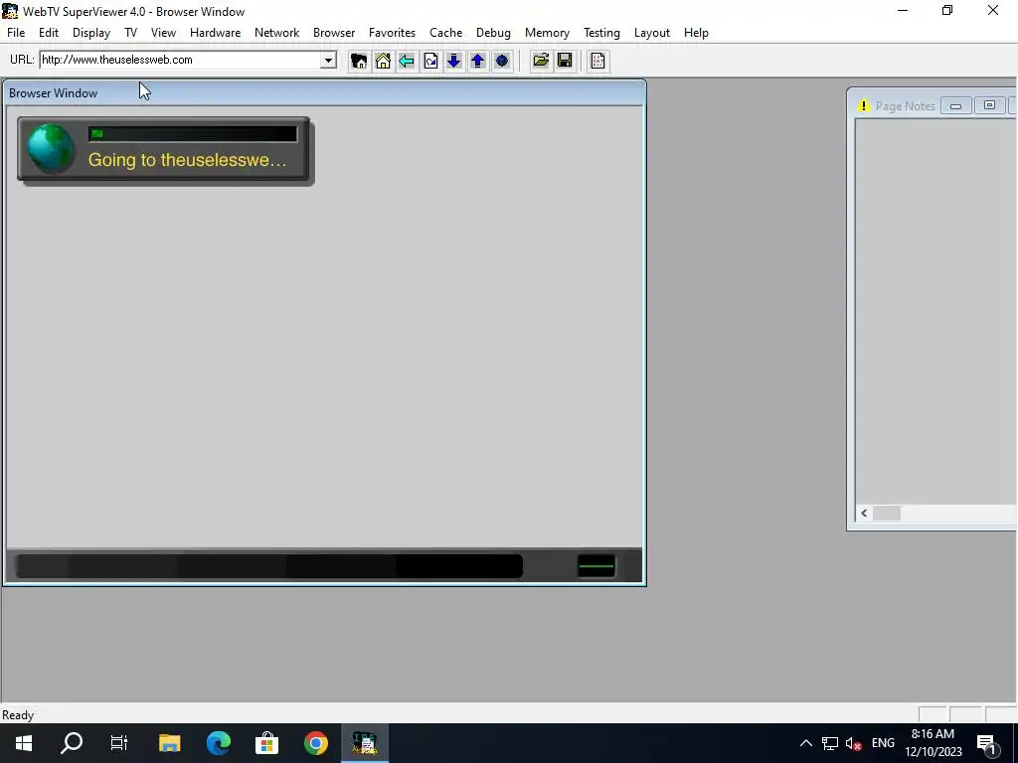
Task: Show hidden system tray icons
Action: [805, 743]
